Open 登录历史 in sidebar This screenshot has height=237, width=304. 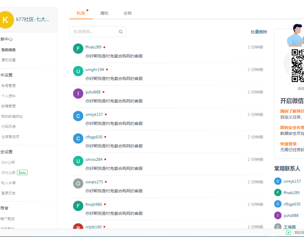[x=9, y=193]
